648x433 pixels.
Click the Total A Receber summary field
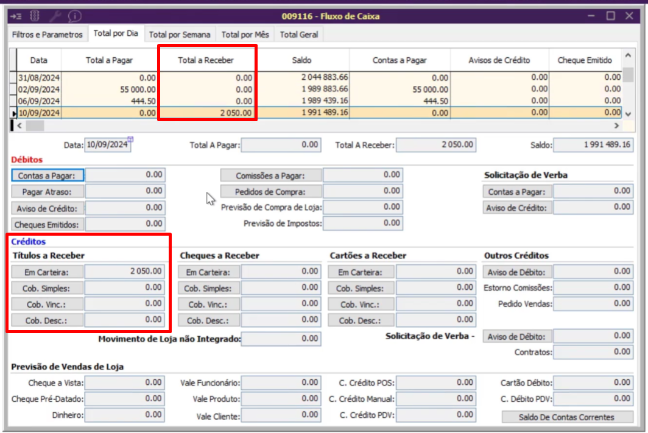point(436,145)
